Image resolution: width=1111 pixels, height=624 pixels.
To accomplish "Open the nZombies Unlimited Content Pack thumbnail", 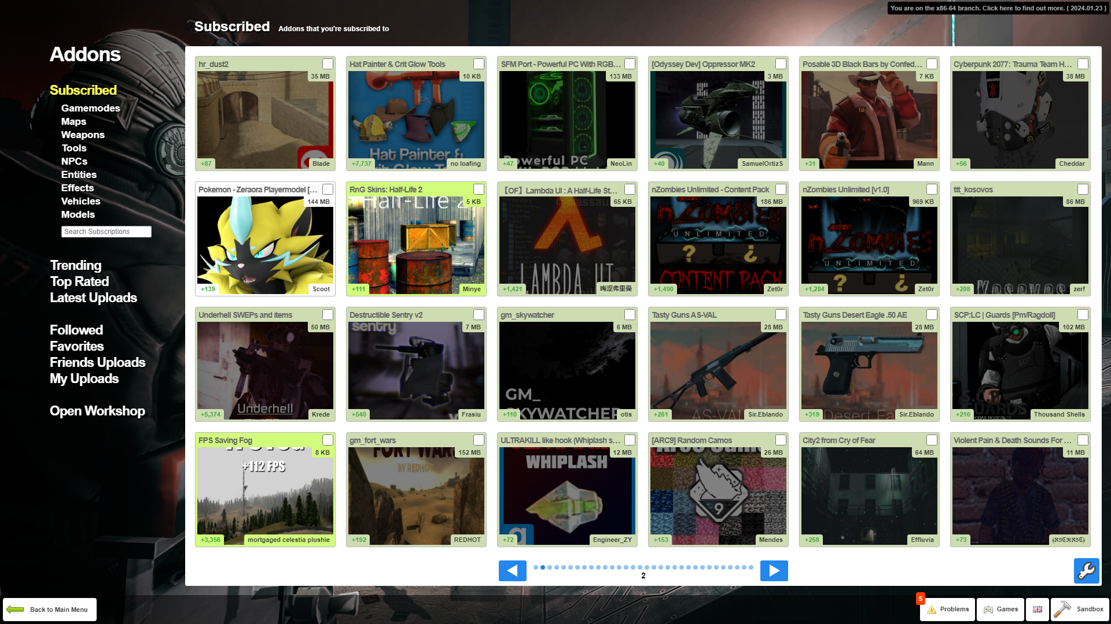I will pos(718,246).
